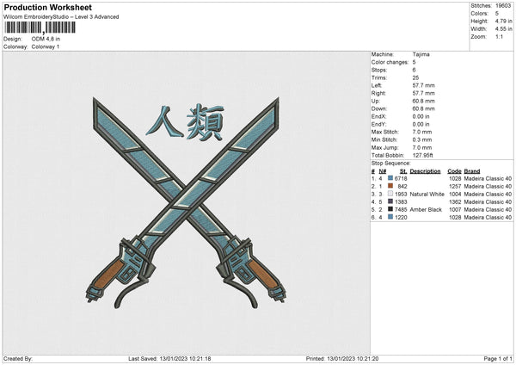The height and width of the screenshot is (365, 516).
Task: Select the Min Stitch value '0.3 mm'
Action: (x=422, y=139)
